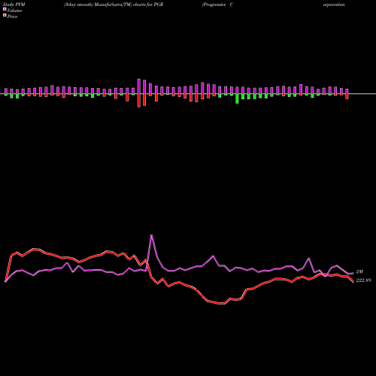
Task: Select the 'Volume' legend label
Action: (x=14, y=11)
